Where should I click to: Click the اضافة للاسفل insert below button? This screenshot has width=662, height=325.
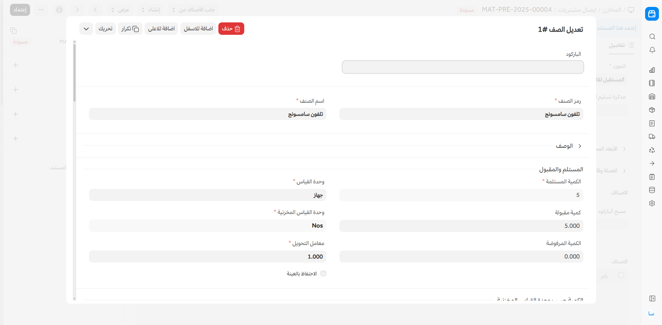click(198, 29)
